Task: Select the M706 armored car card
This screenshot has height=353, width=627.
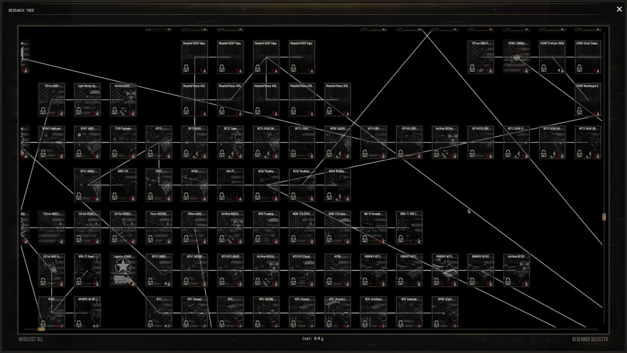Action: coord(338,270)
